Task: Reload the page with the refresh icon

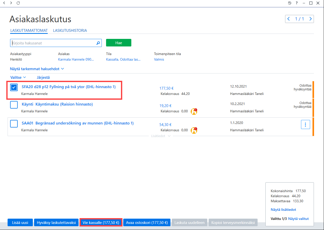Action: pyautogui.click(x=18, y=3)
